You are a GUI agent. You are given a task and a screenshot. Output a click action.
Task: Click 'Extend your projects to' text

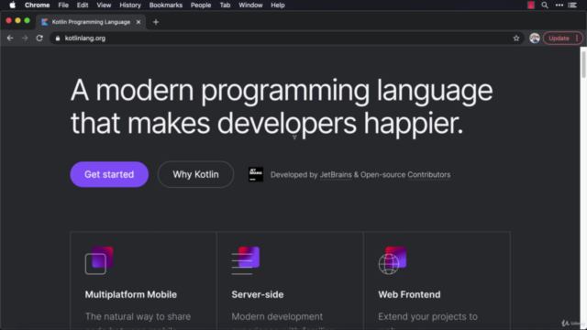[428, 316]
